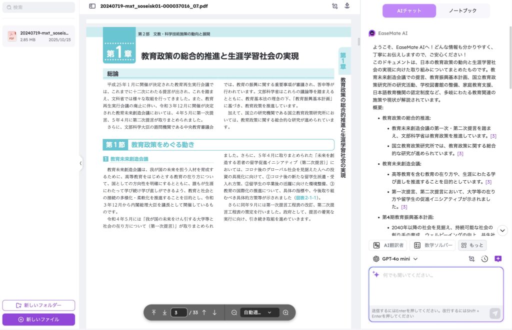Jump to last page in the toolbar

point(164,313)
